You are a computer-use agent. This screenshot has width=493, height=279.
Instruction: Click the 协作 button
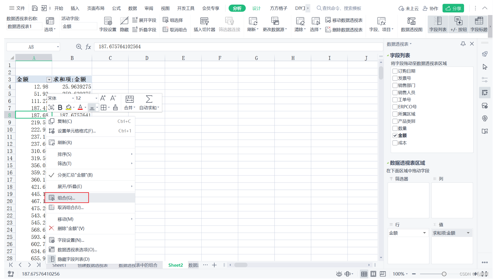(430, 8)
